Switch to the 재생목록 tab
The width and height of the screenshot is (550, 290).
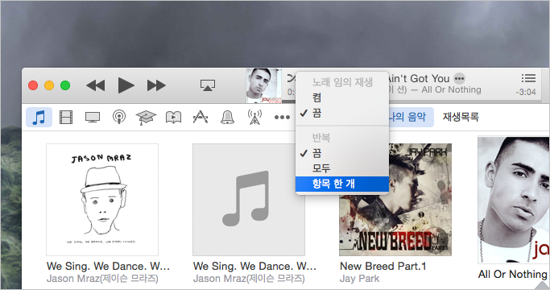(x=461, y=117)
